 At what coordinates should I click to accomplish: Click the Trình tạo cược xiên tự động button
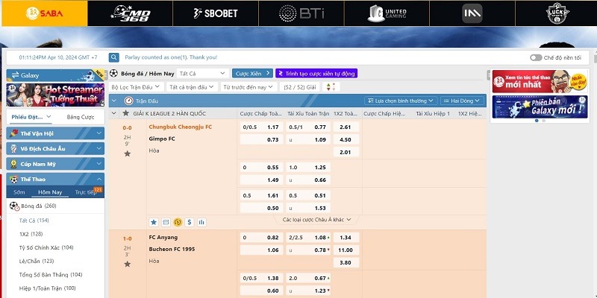point(316,73)
